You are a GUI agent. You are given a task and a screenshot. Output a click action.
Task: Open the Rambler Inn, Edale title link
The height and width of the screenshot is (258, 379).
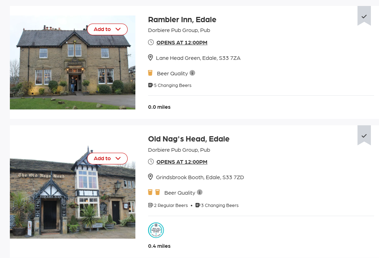click(182, 20)
